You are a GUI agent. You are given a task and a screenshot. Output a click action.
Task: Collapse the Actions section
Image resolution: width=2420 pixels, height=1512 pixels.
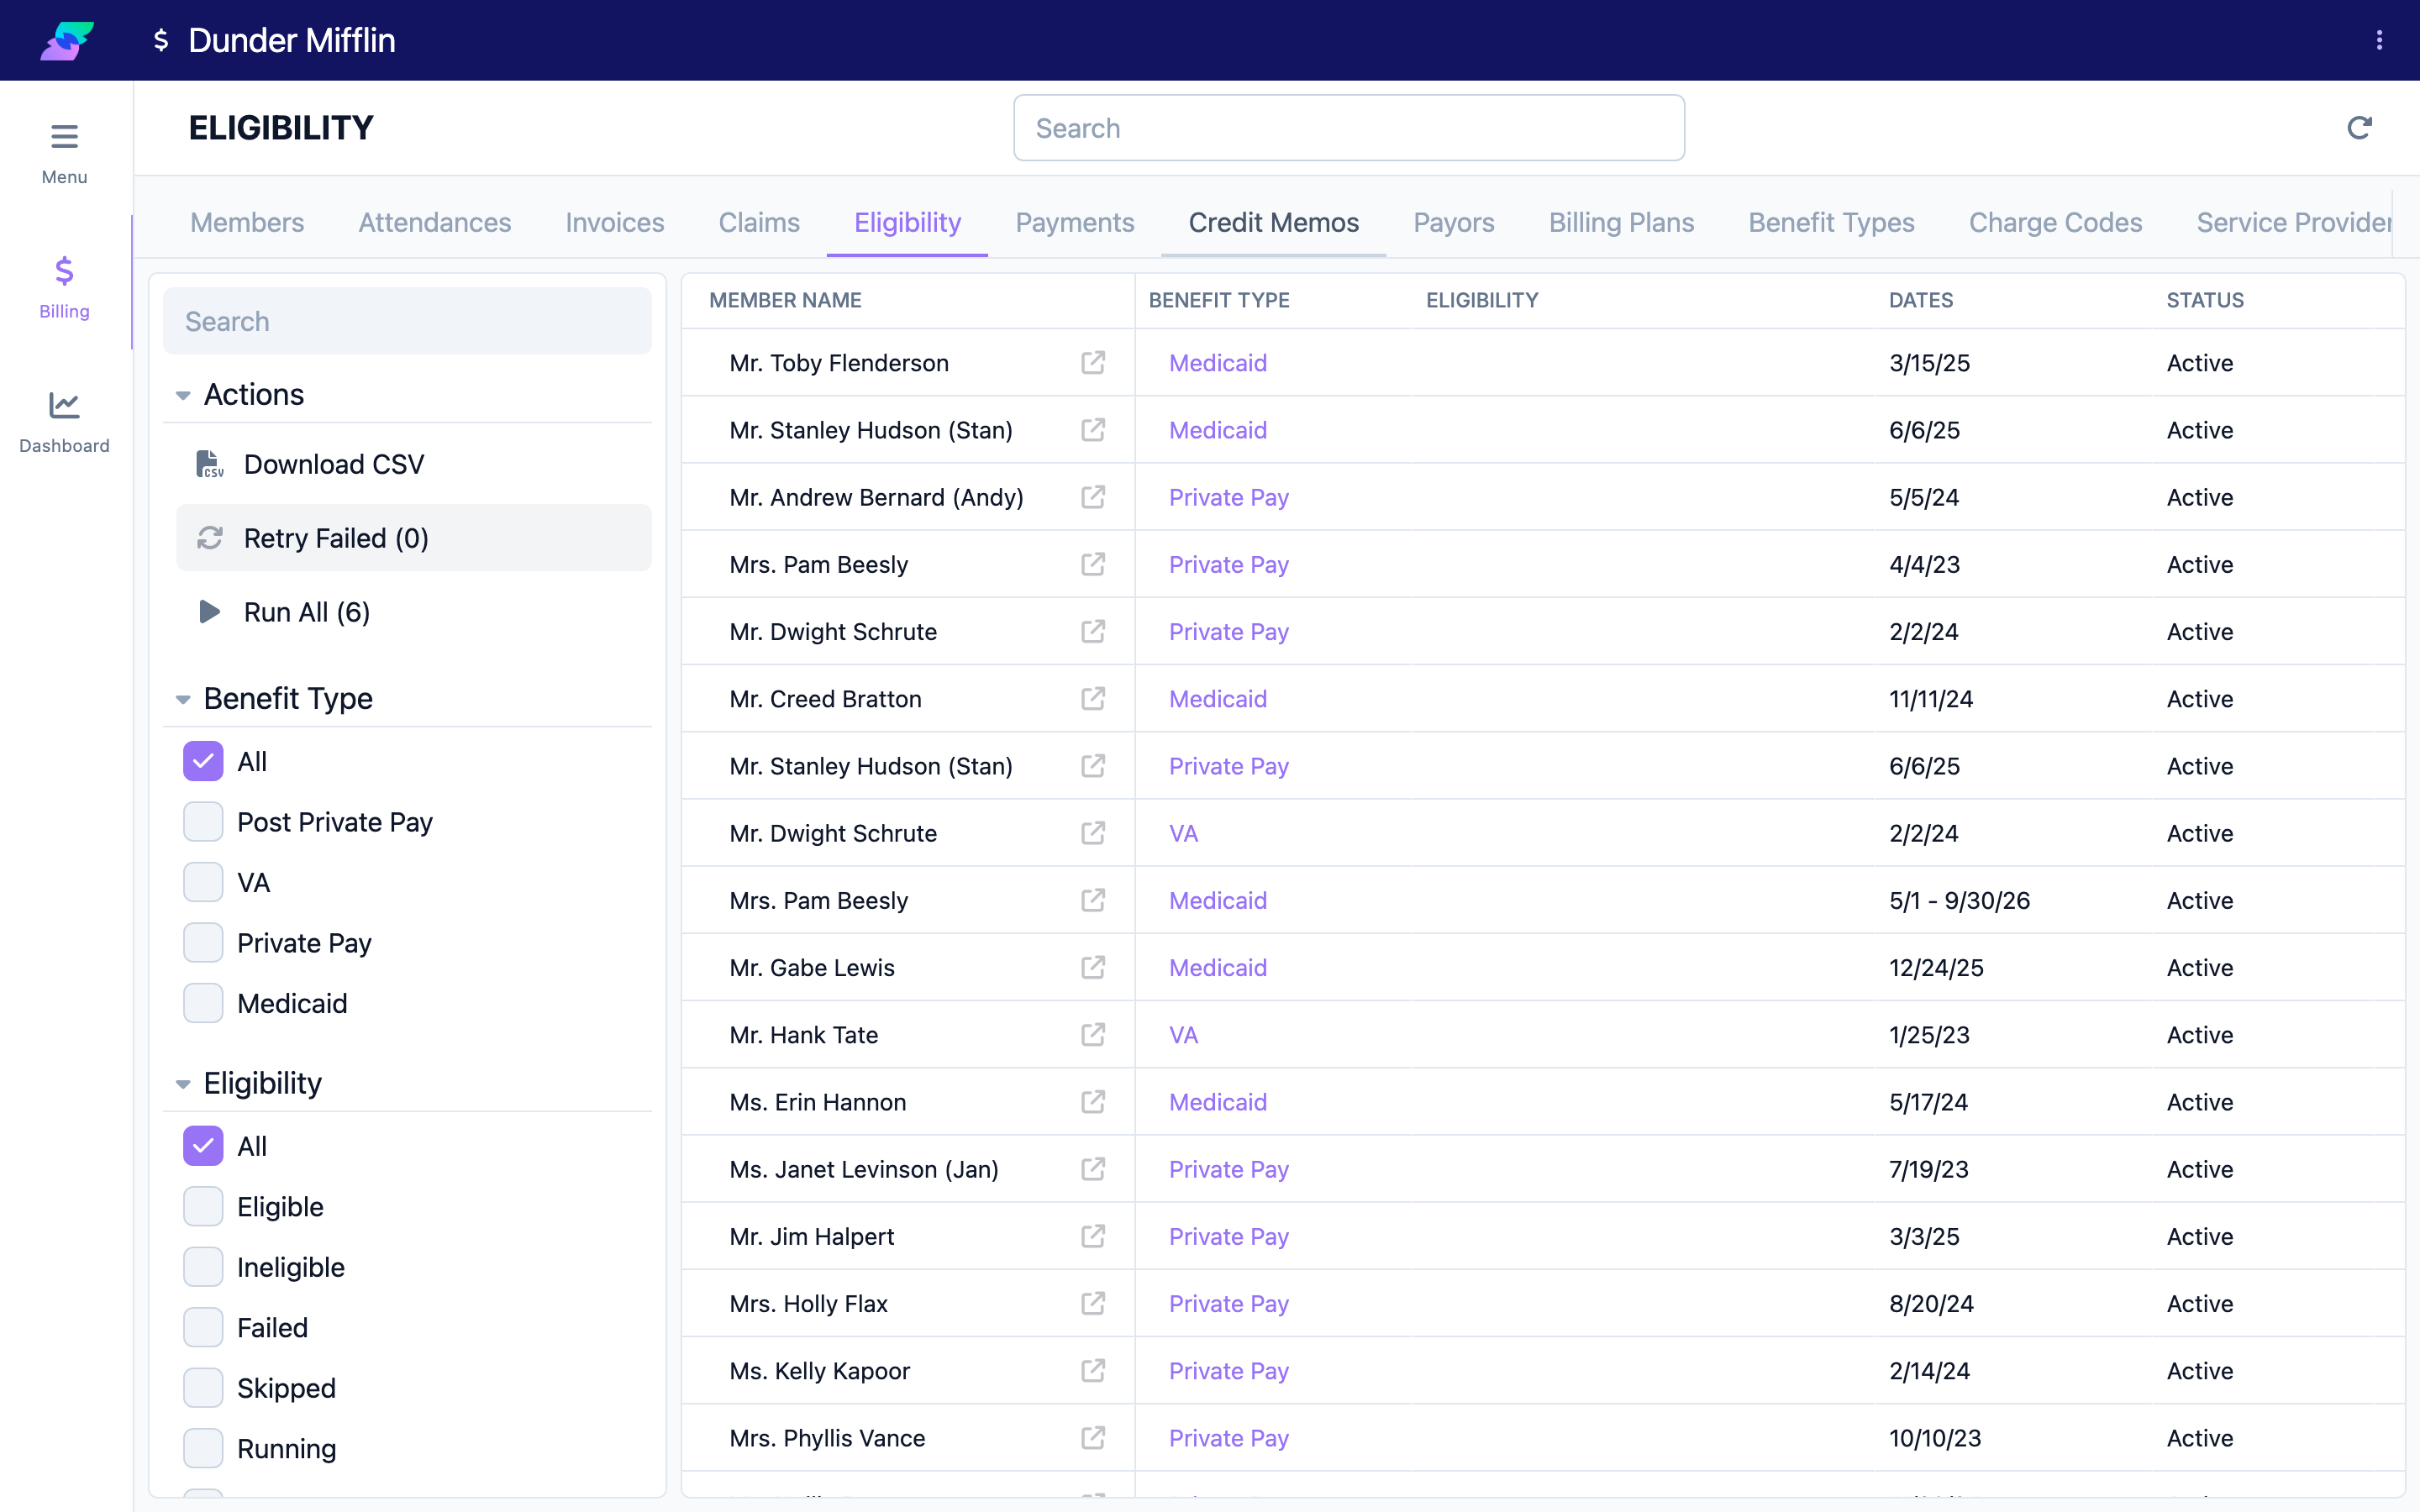coord(183,395)
